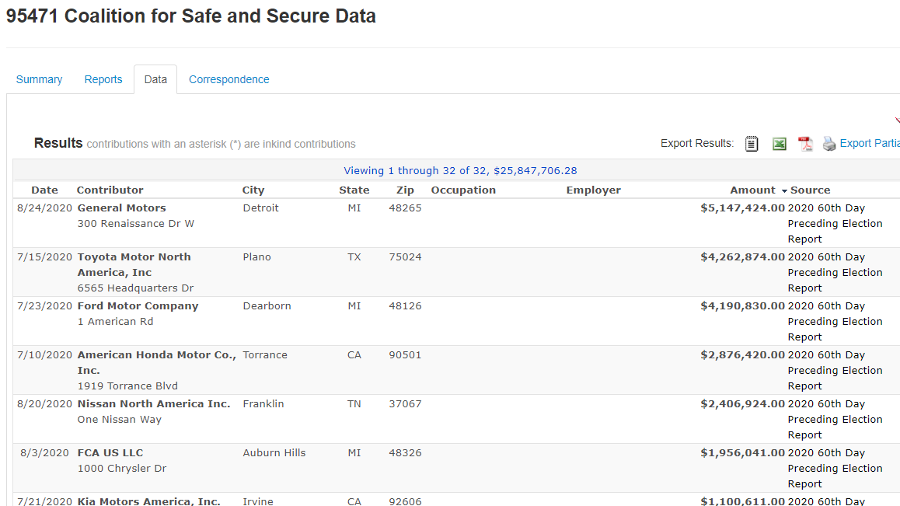Sort by Zip column header
The width and height of the screenshot is (900, 506).
405,190
